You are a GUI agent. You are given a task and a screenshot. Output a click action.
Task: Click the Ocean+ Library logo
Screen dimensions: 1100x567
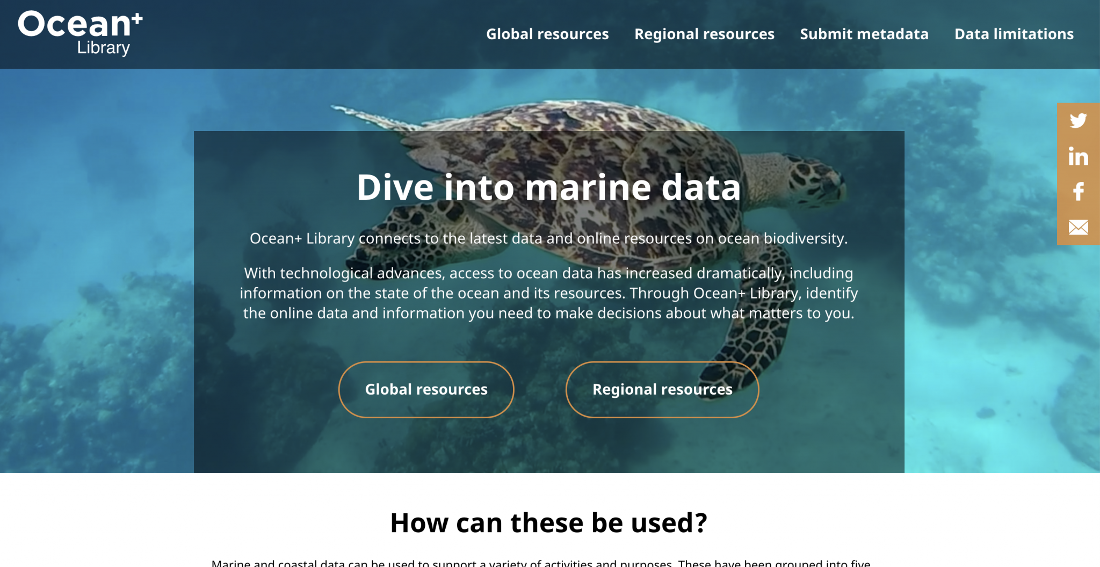coord(81,32)
